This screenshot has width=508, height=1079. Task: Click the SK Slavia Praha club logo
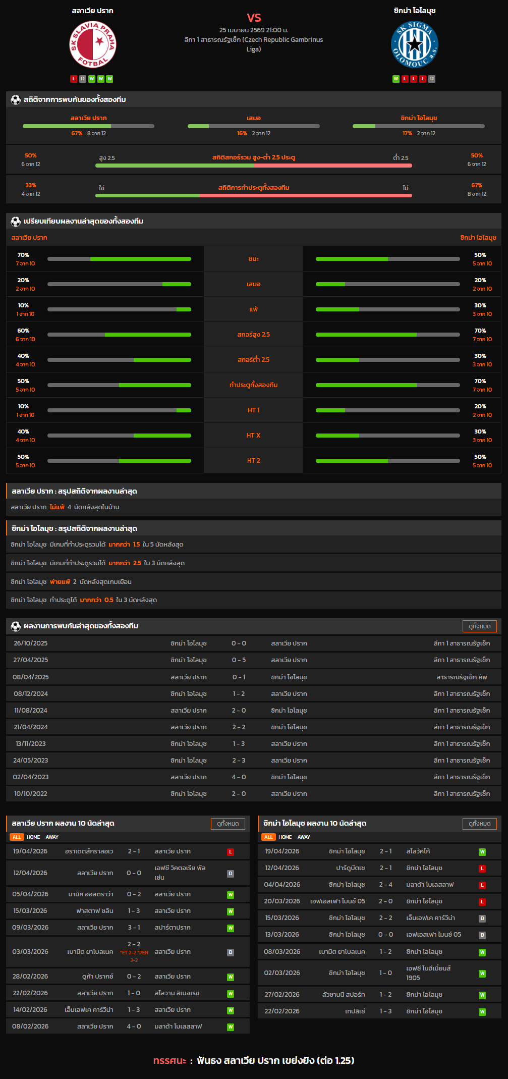point(92,45)
